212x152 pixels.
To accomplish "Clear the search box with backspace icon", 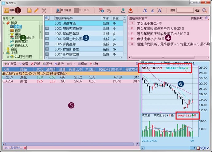I will [197, 10].
